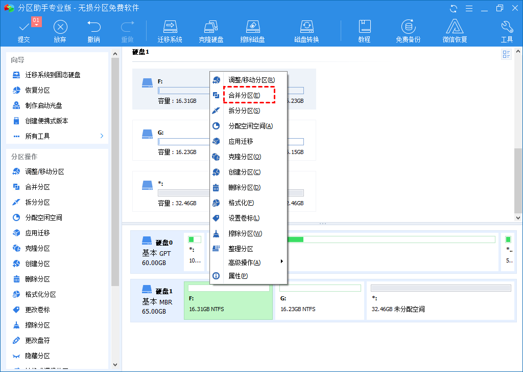
Task: Expand the 所有工具 (All Tools) arrow
Action: click(x=102, y=136)
